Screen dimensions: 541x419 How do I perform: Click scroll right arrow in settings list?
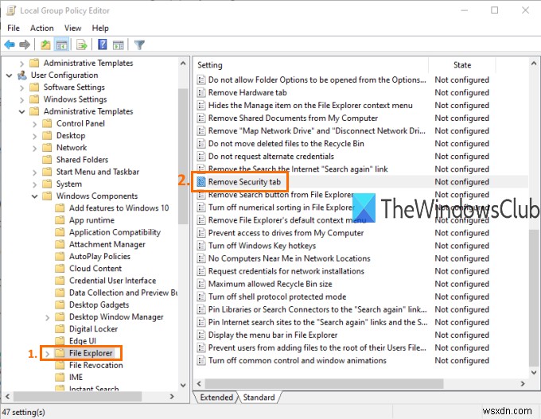pyautogui.click(x=523, y=383)
